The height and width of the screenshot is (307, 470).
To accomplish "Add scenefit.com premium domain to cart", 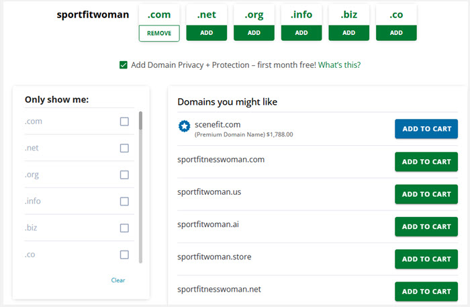I will pyautogui.click(x=426, y=129).
